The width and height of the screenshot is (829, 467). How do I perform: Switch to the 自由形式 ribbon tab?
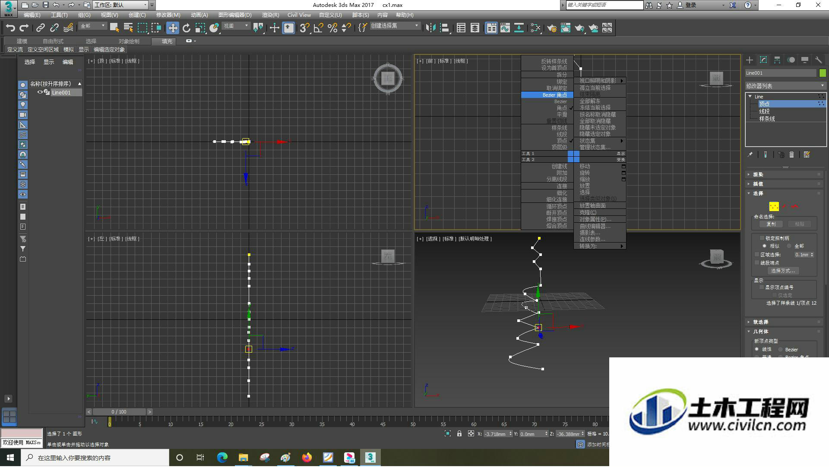53,41
